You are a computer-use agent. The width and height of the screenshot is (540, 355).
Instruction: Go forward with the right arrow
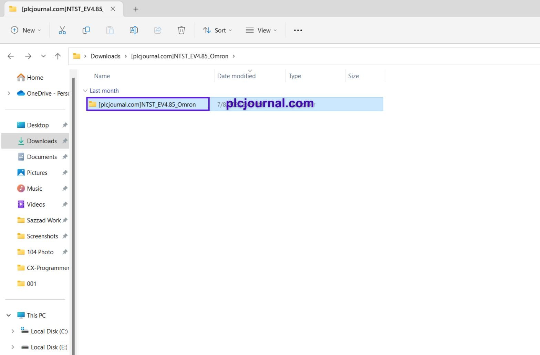pos(28,56)
